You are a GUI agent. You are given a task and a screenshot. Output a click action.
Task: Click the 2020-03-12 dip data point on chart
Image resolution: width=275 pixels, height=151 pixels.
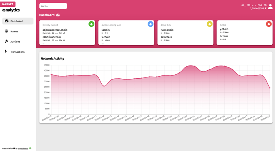104,86
